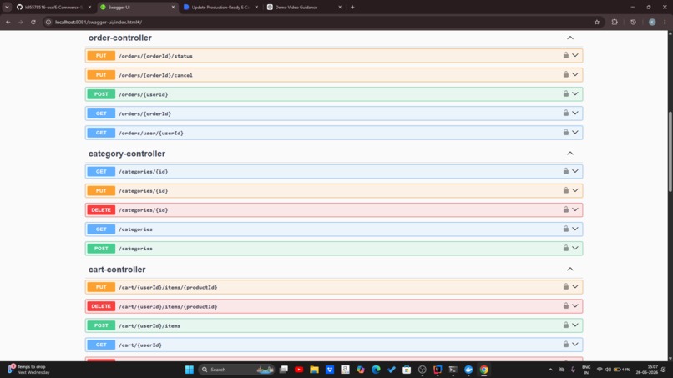Collapse the order-controller section
Viewport: 673px width, 378px height.
tap(570, 38)
